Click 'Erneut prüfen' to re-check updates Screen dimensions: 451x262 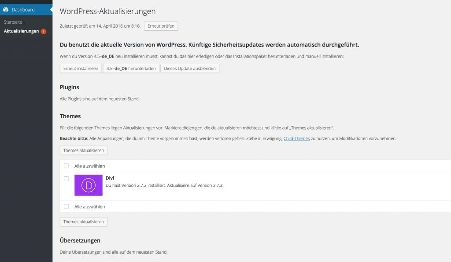161,26
